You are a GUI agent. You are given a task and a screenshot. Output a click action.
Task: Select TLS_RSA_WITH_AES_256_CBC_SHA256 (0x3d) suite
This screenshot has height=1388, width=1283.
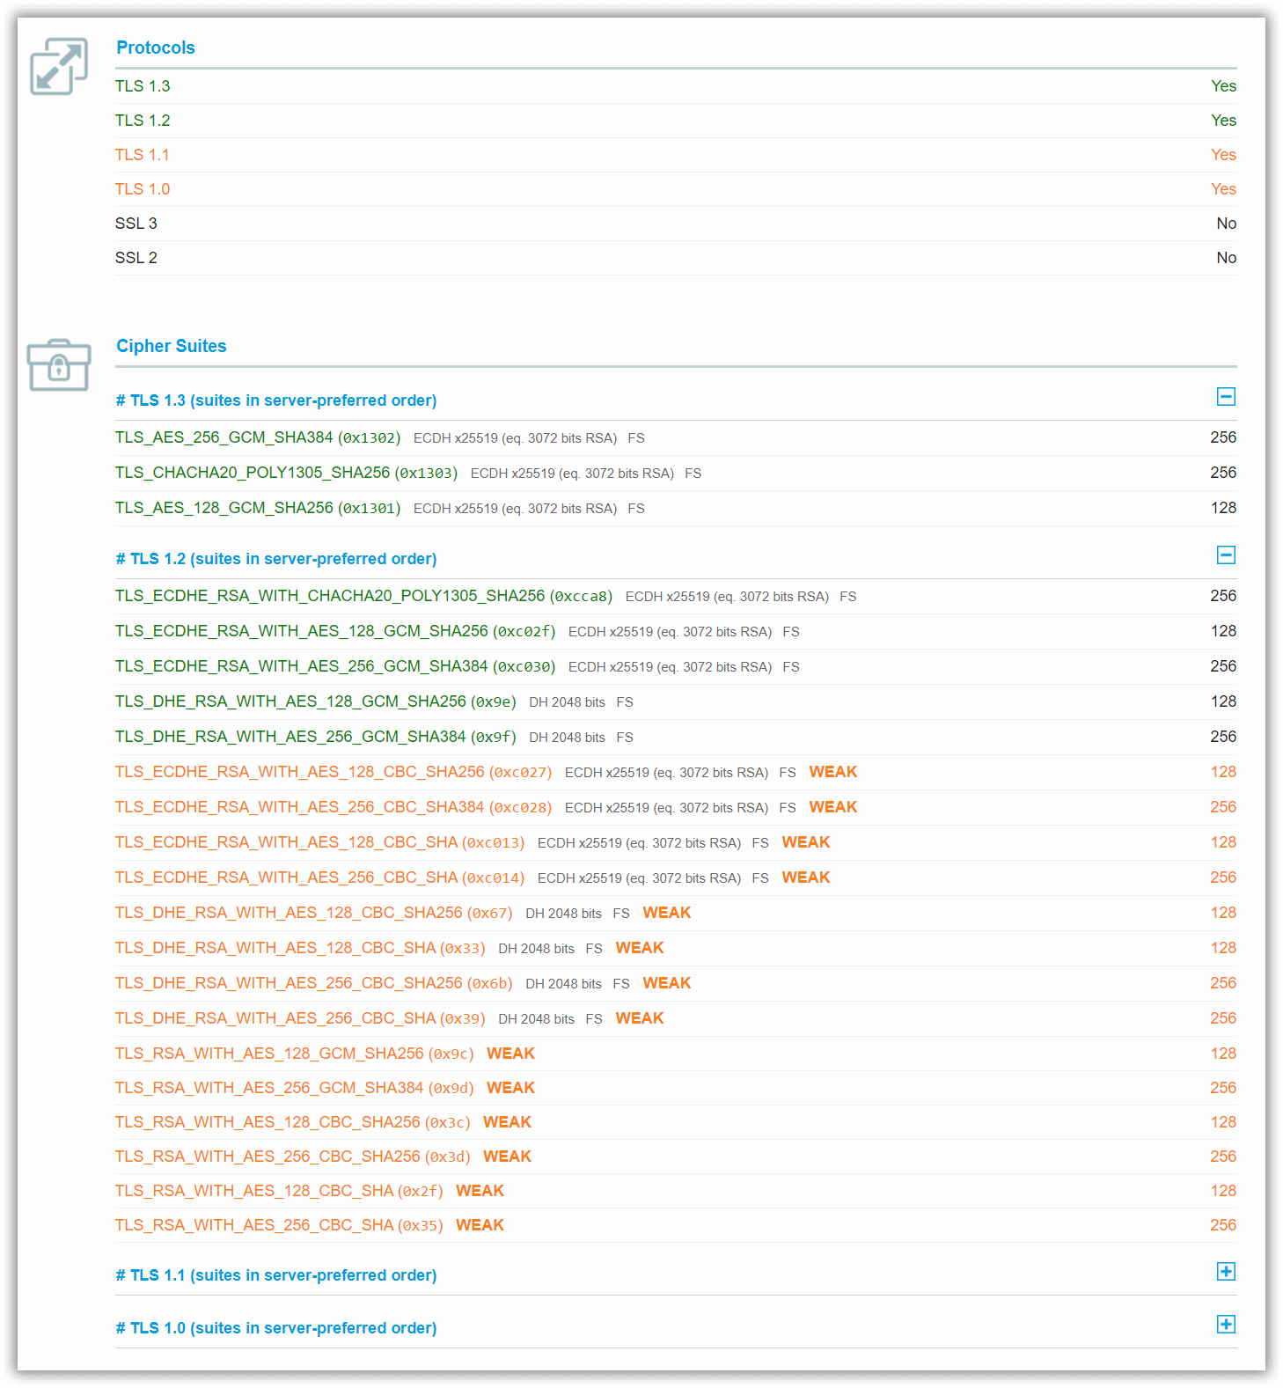point(293,1157)
